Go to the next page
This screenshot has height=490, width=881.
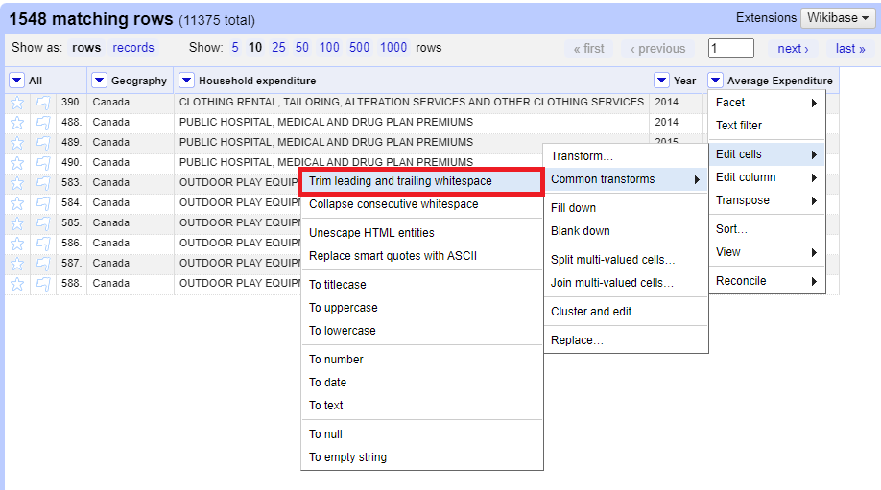click(x=793, y=49)
